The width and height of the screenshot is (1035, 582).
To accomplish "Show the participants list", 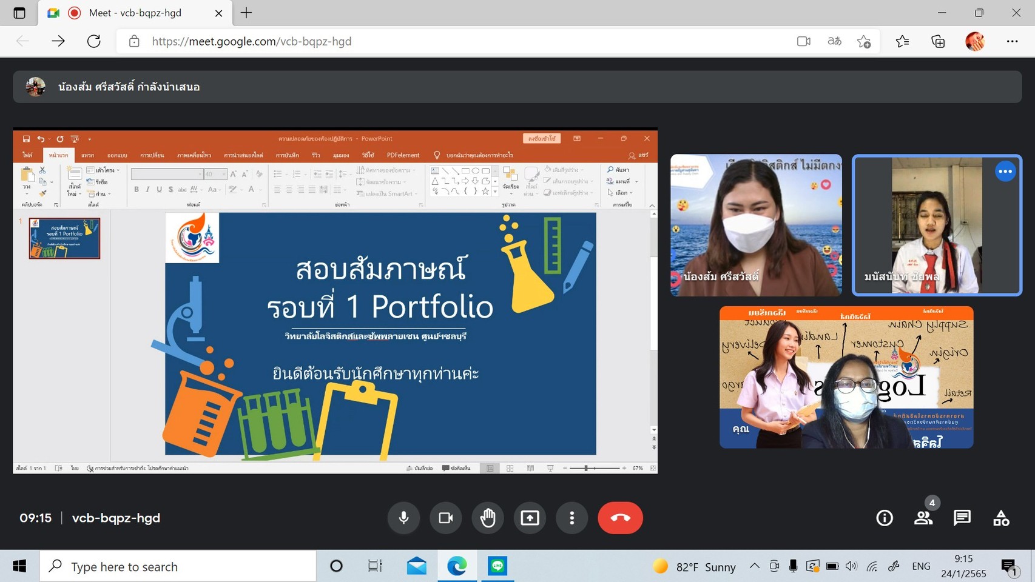I will point(923,518).
